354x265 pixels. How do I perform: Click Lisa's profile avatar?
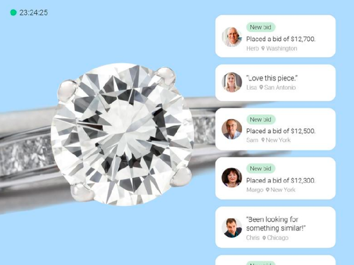click(x=232, y=83)
